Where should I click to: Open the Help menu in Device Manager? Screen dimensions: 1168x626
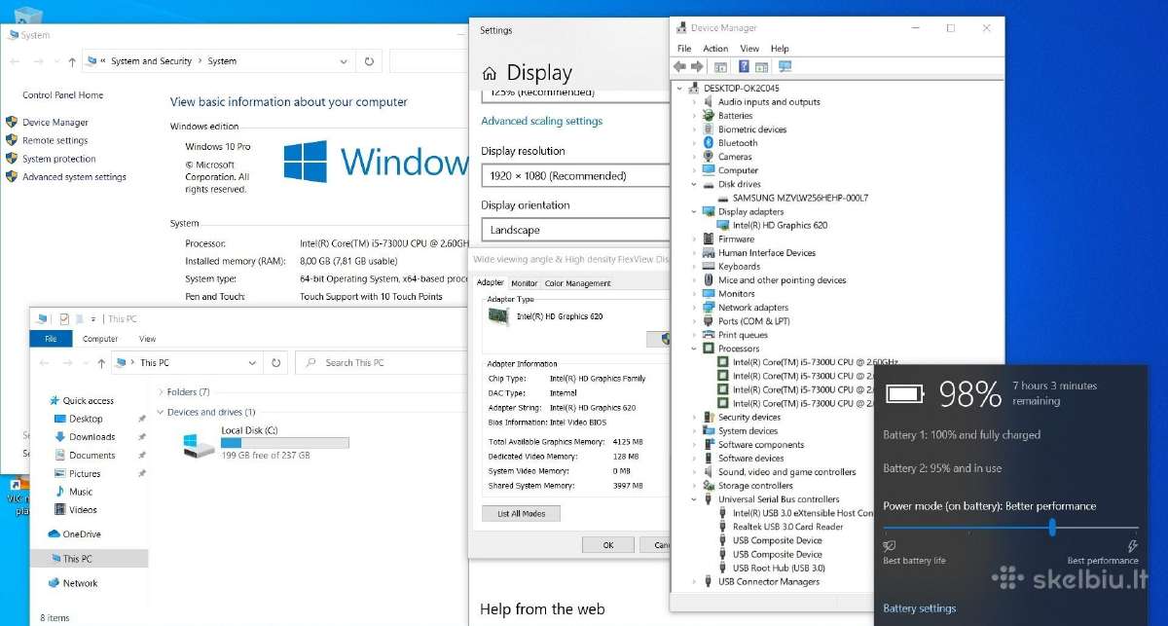[780, 49]
